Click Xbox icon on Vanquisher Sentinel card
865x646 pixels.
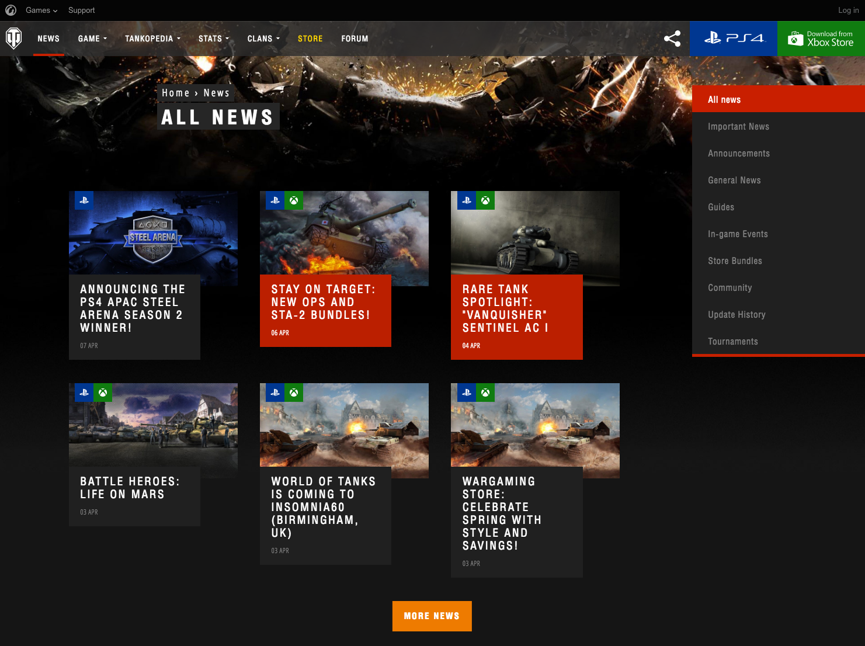pos(485,200)
